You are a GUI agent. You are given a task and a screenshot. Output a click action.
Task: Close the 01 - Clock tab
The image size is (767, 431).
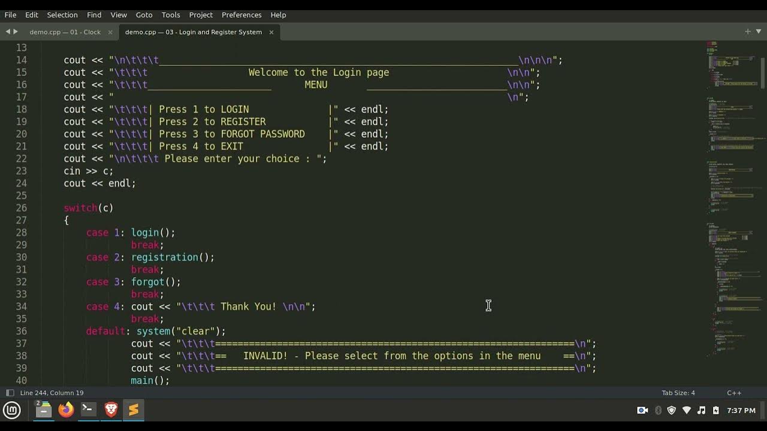point(110,32)
